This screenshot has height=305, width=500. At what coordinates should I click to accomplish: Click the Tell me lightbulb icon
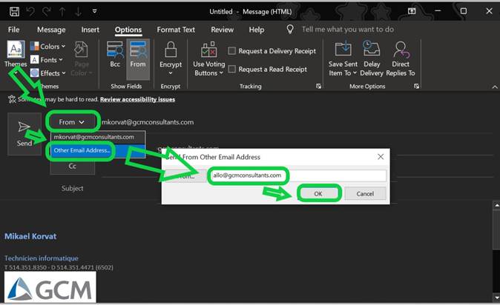point(290,30)
